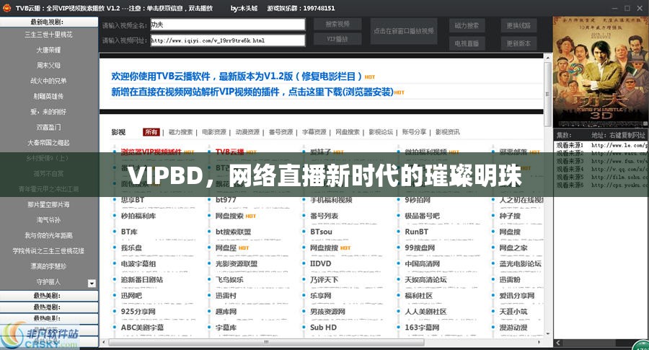The image size is (649, 350).
Task: Open the IIDVD link
Action: tap(320, 263)
